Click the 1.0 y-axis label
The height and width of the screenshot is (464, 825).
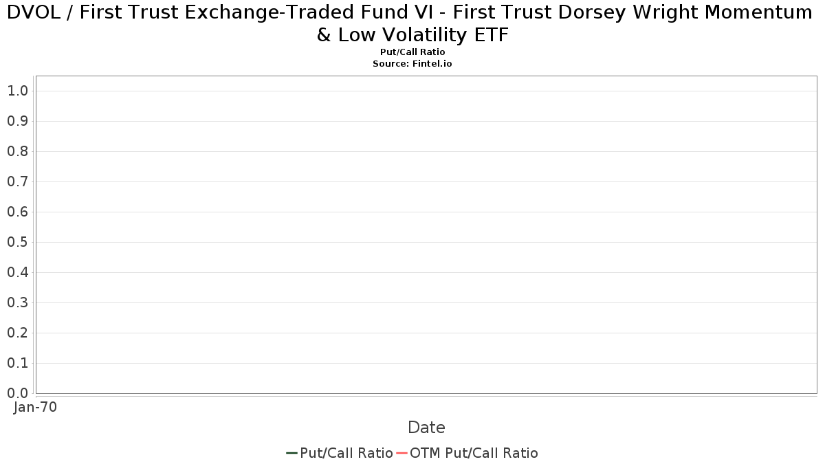coord(18,91)
